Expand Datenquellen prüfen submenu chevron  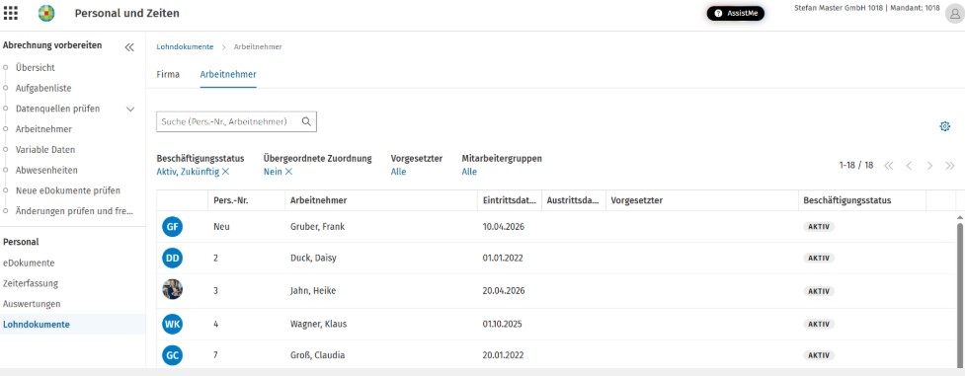click(129, 109)
